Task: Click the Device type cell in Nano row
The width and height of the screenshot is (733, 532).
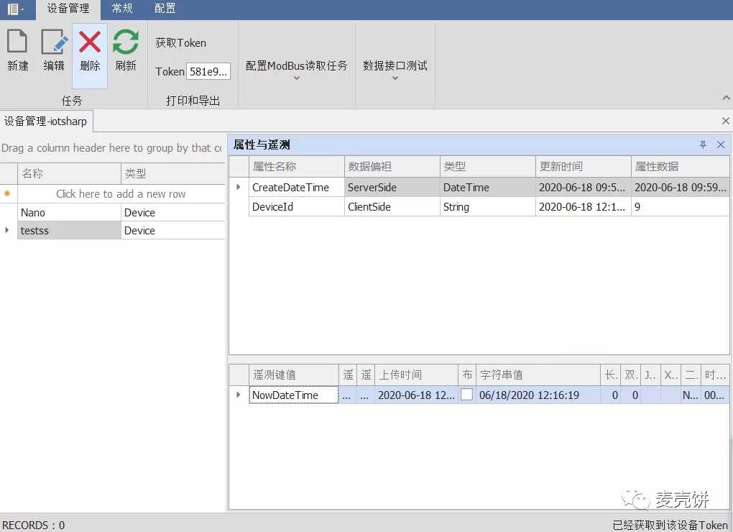Action: pyautogui.click(x=173, y=212)
